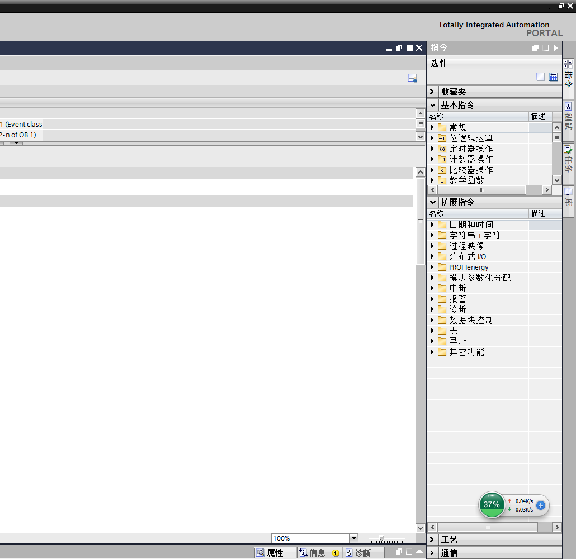
Task: Open the zoom level 100% dropdown
Action: point(353,538)
